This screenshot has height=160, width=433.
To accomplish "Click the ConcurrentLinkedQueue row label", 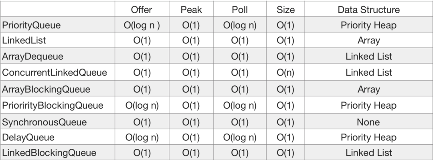I will click(55, 73).
